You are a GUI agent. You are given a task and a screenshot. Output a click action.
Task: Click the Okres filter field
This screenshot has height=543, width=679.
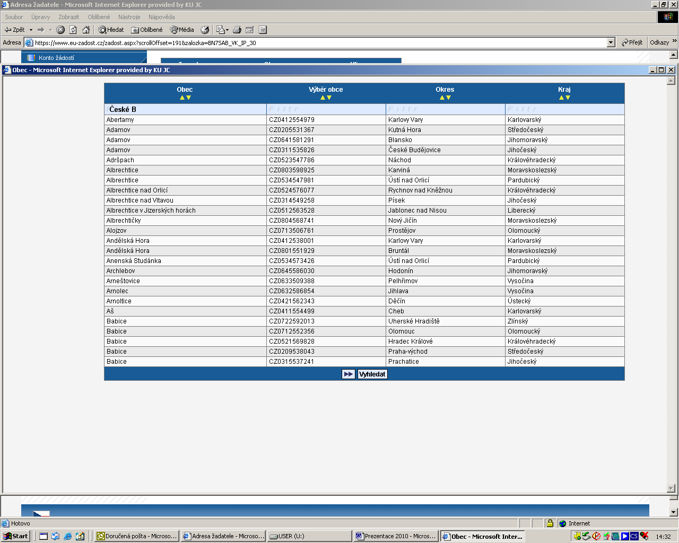(x=446, y=109)
